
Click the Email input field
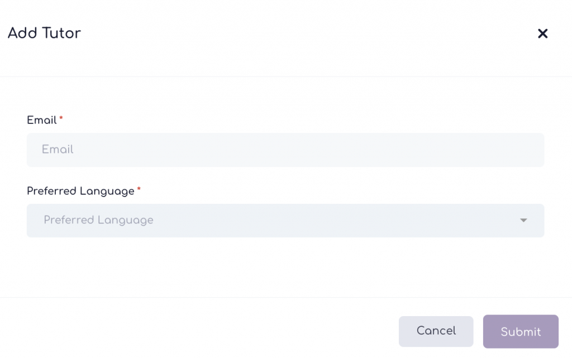[x=285, y=150]
